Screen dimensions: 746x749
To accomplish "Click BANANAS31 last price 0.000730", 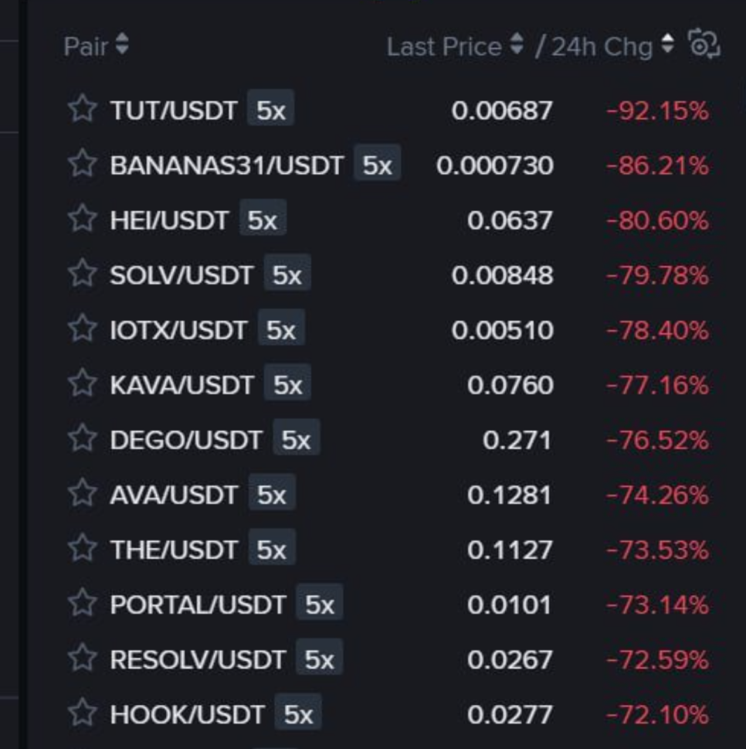I will click(494, 165).
